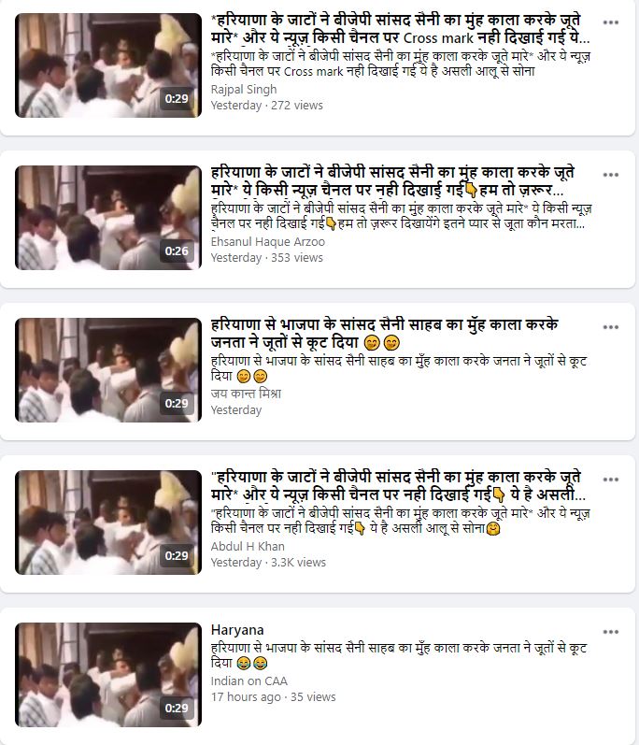Open title of Abdul H Khan's video

tap(398, 486)
